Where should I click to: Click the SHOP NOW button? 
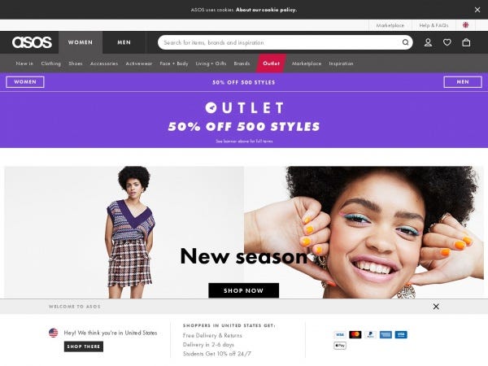click(244, 290)
